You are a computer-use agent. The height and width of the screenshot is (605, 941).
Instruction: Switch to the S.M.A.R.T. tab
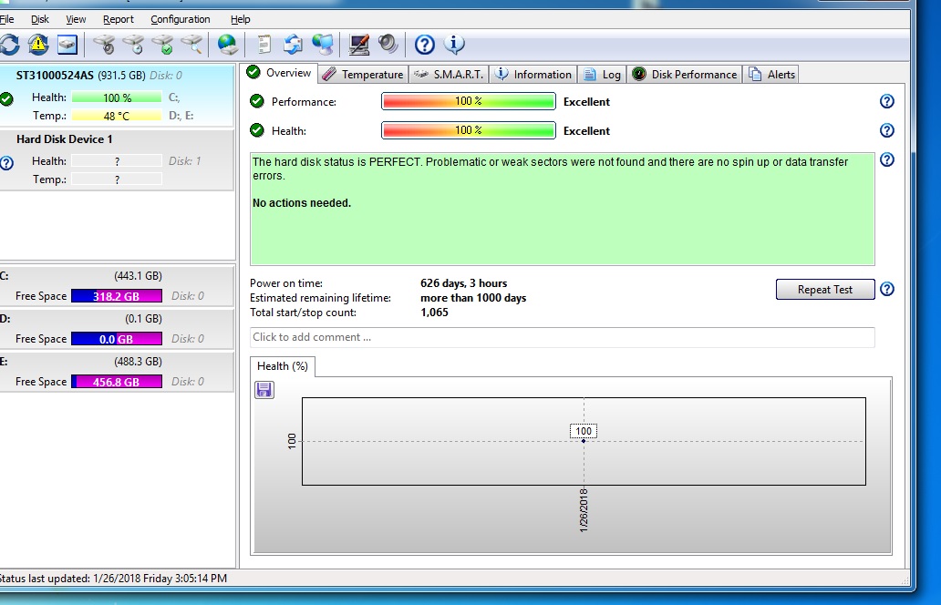point(449,75)
